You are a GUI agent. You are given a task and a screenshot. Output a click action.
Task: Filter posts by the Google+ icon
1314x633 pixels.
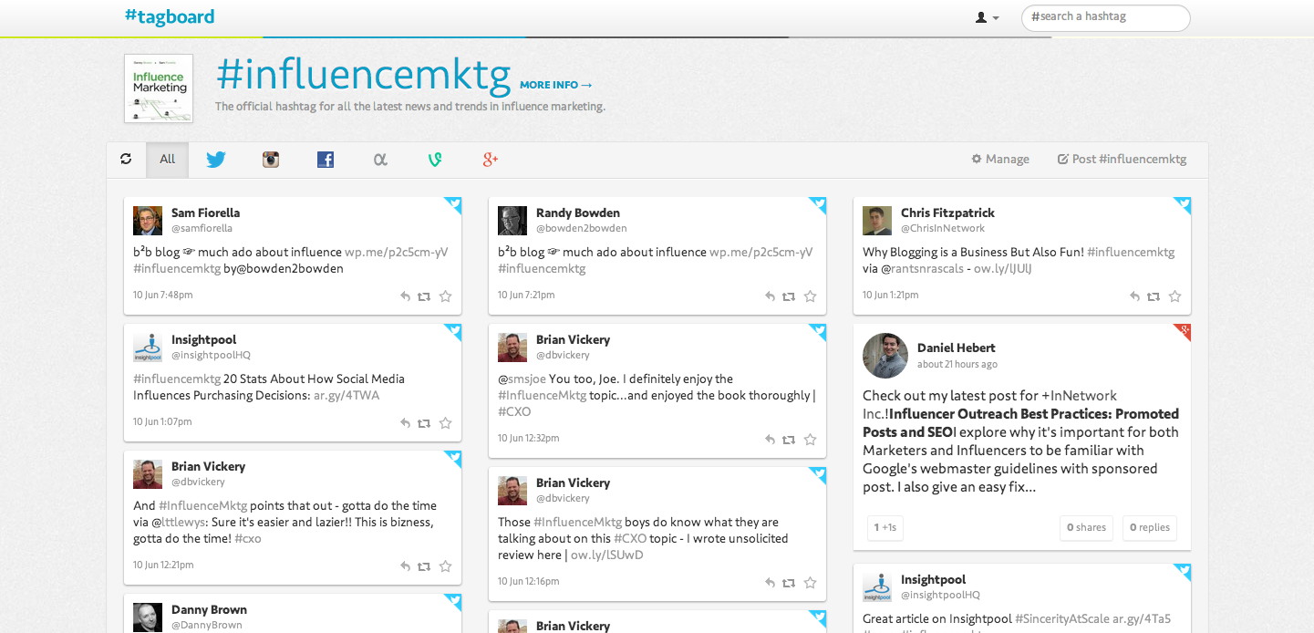[491, 160]
